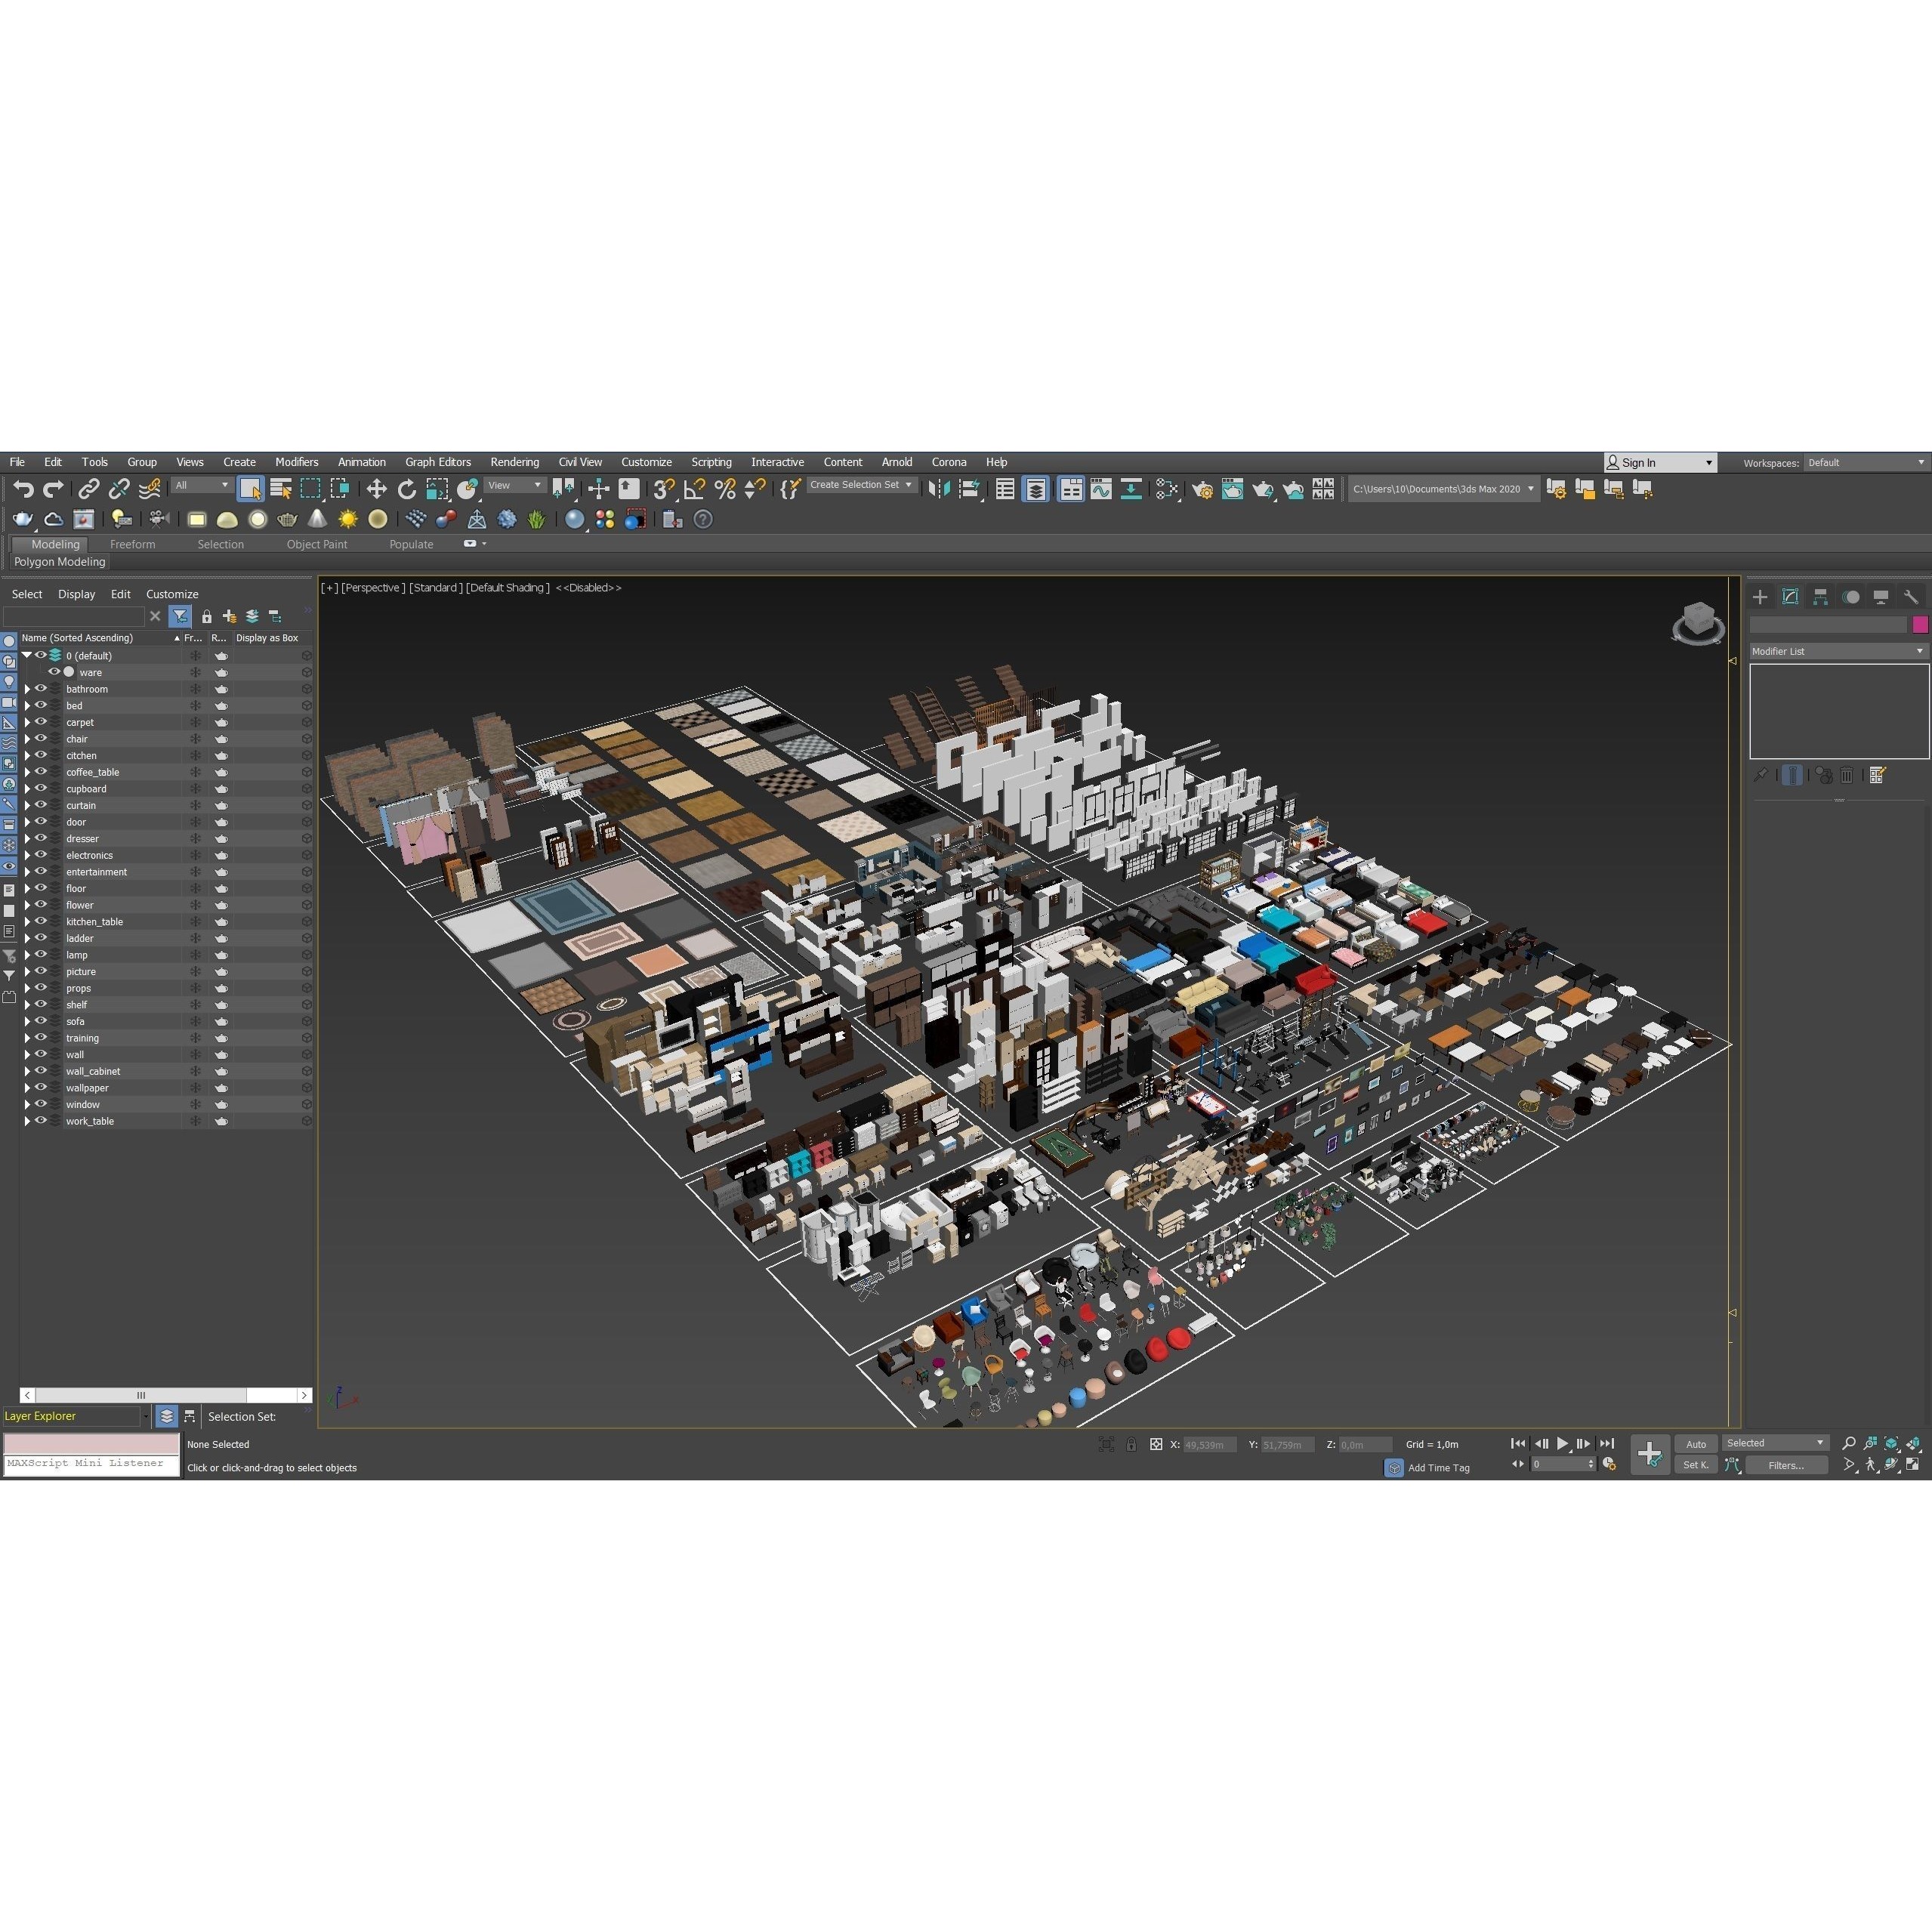Click the Undo arrow icon
Screen dimensions: 1932x1932
click(23, 489)
